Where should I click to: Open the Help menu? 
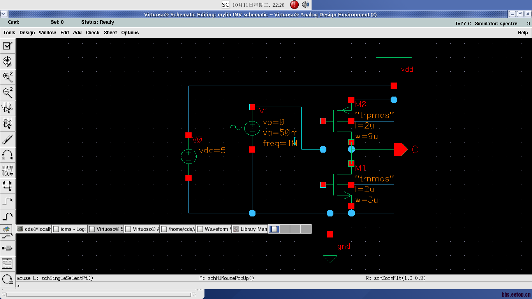[523, 33]
